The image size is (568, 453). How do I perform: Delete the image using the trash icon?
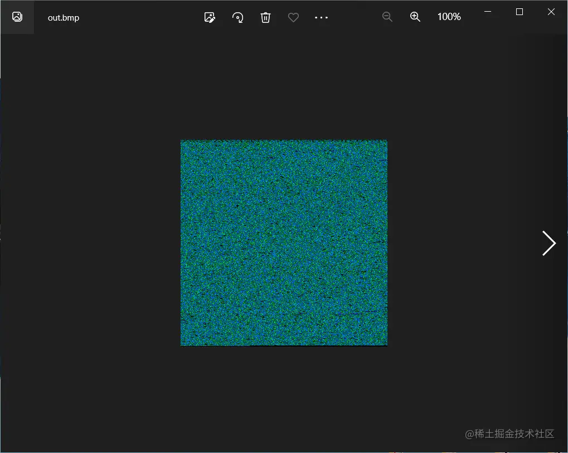[x=265, y=17]
